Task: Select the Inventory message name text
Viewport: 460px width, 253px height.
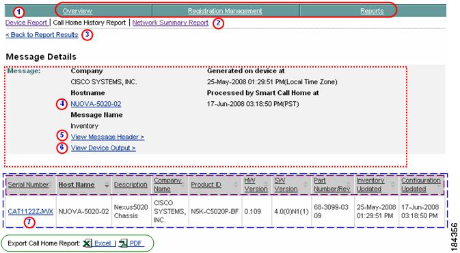Action: [85, 126]
